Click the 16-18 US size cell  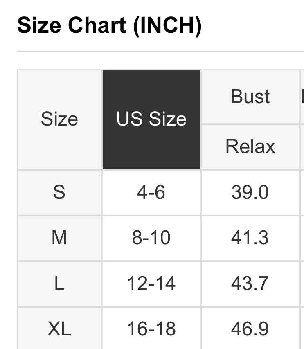(x=151, y=329)
